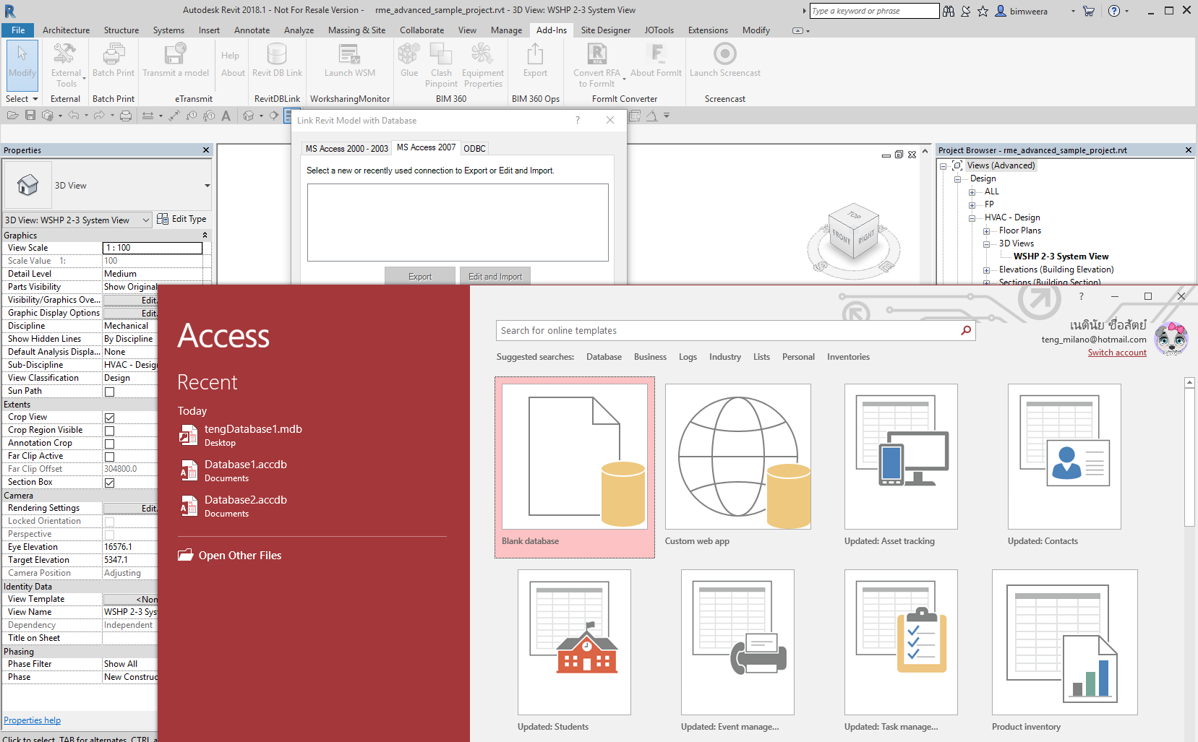Screen dimensions: 1198x742
Task: Switch to the ODBC tab
Action: click(474, 148)
